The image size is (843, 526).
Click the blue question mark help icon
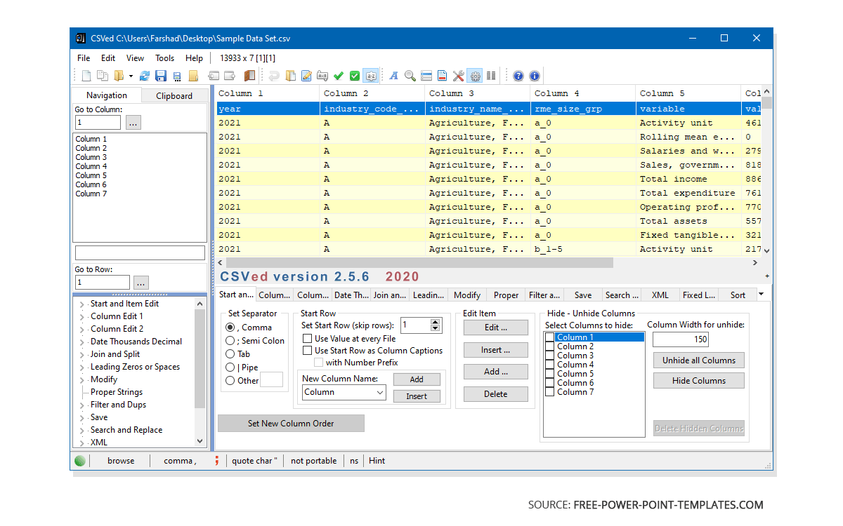[518, 76]
